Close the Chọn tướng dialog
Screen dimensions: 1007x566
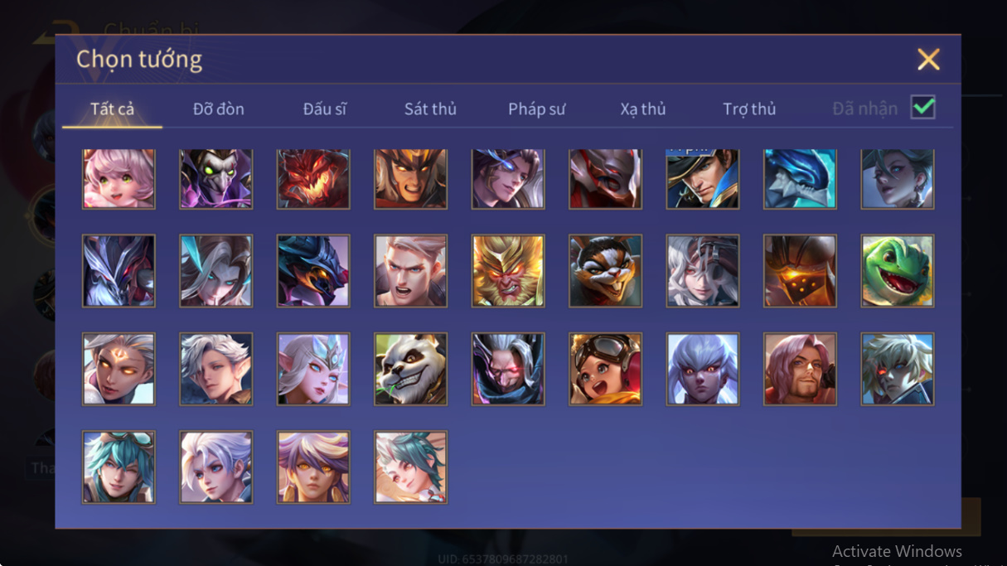tap(928, 59)
